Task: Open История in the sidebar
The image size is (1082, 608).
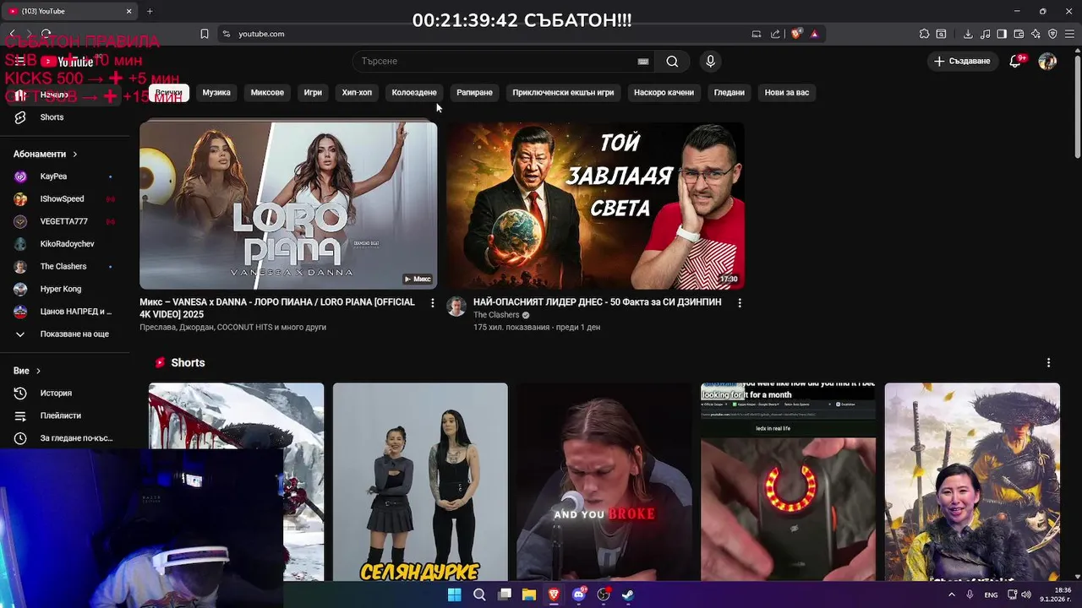Action: (66, 393)
